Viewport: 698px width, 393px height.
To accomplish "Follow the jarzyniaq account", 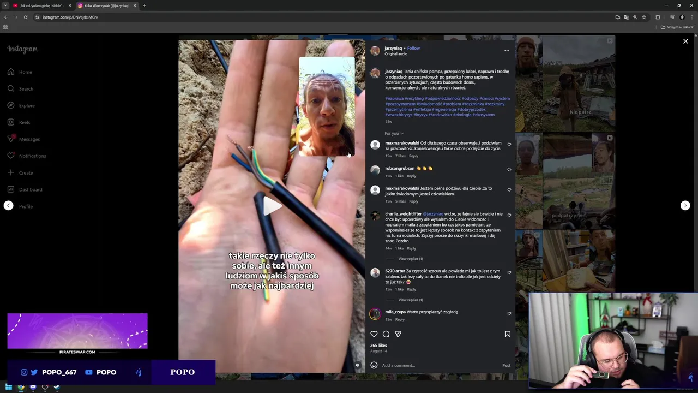I will pyautogui.click(x=413, y=48).
